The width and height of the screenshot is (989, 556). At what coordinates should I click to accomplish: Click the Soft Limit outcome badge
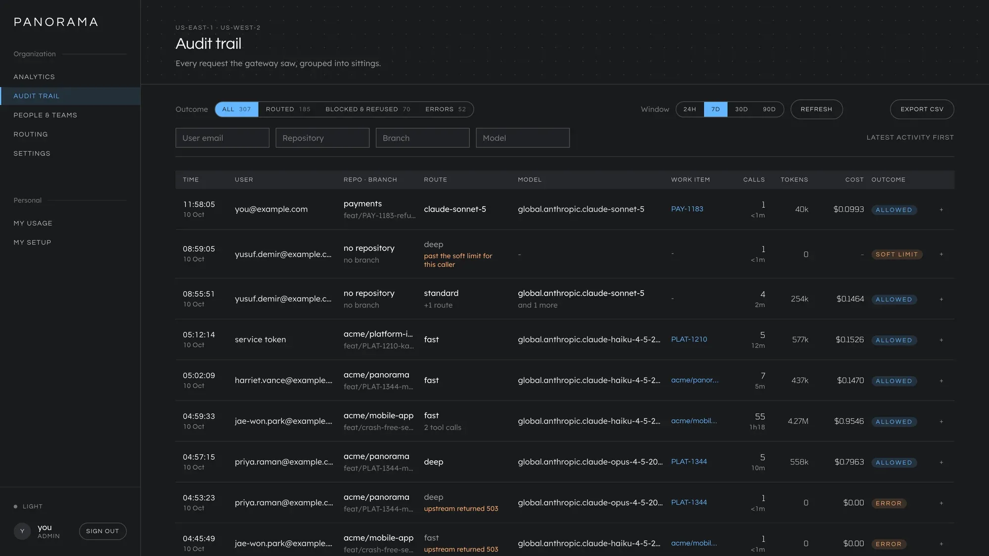pyautogui.click(x=897, y=254)
